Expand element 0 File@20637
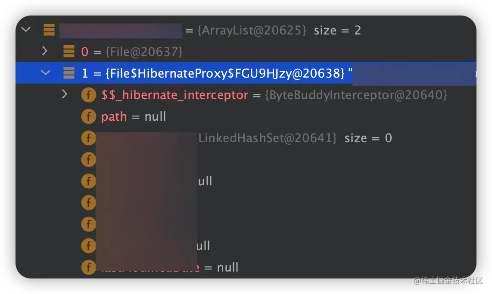This screenshot has height=294, width=492. pyautogui.click(x=45, y=51)
